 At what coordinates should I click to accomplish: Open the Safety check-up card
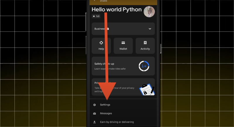click(123, 66)
